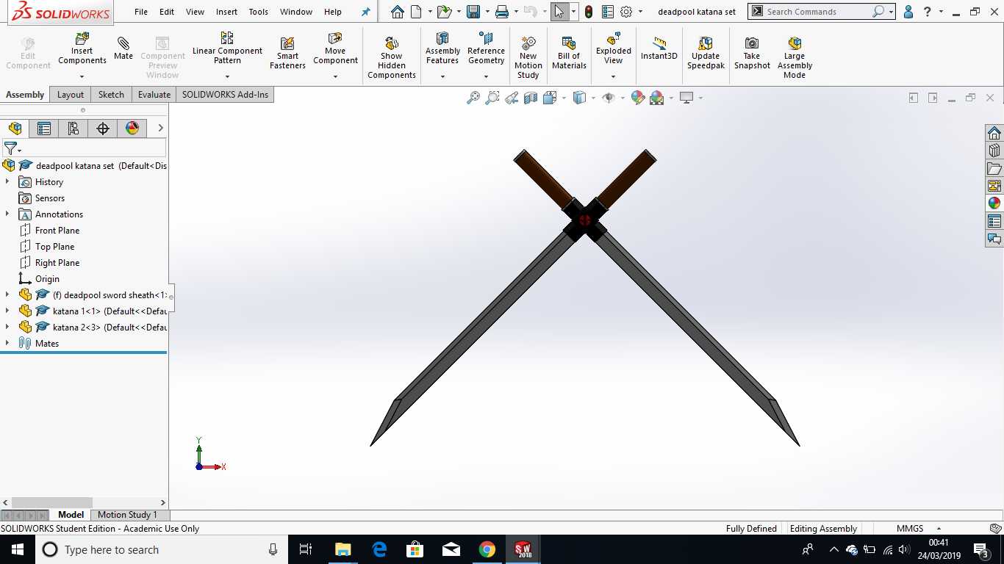Open the ConfigurationManager tab icon

pyautogui.click(x=73, y=129)
